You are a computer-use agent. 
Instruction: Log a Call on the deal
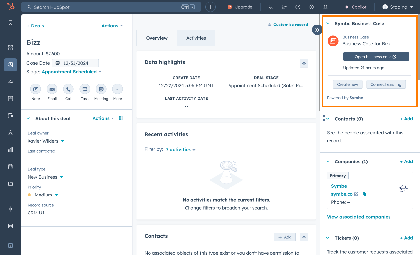click(69, 89)
